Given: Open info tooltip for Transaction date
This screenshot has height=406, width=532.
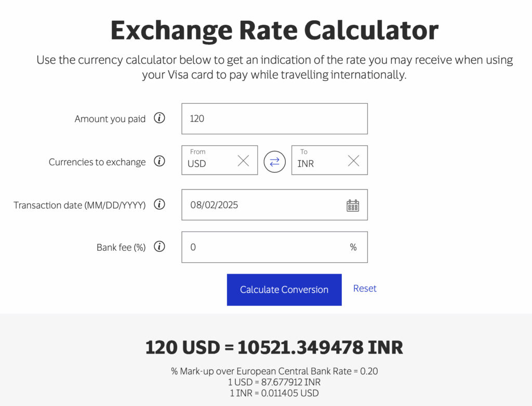Looking at the screenshot, I should click(x=159, y=205).
